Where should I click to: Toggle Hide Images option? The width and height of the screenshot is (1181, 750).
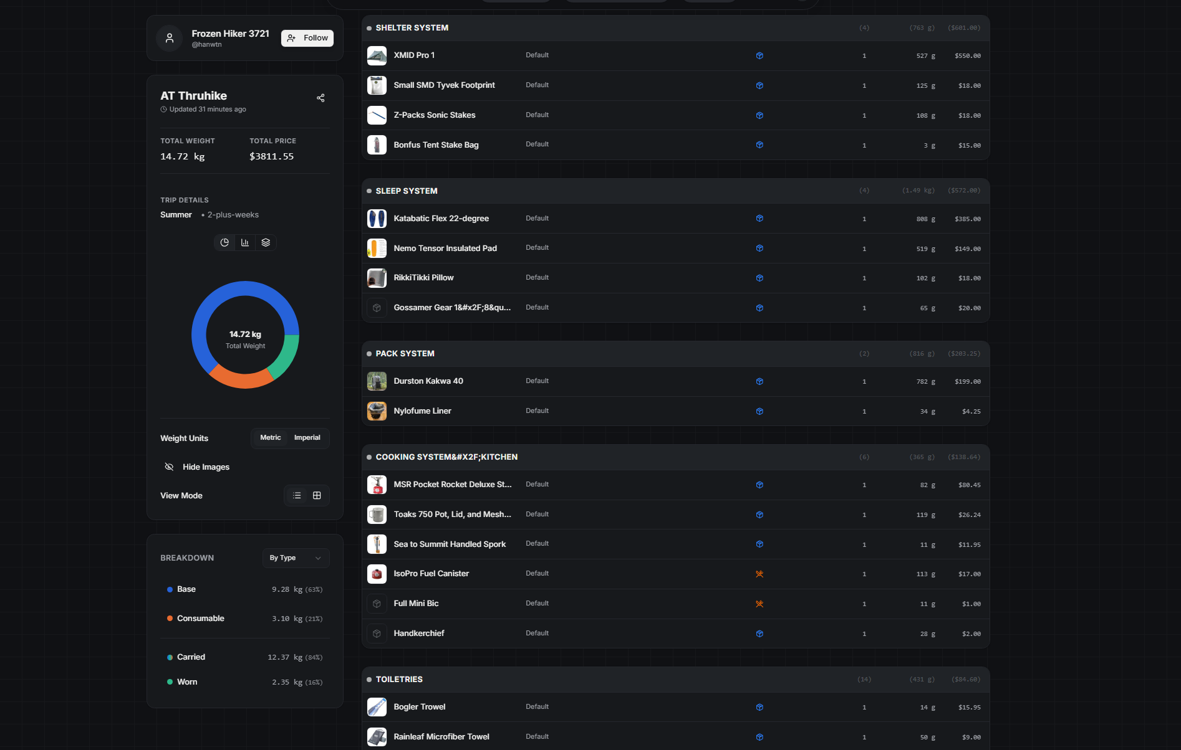(x=197, y=467)
